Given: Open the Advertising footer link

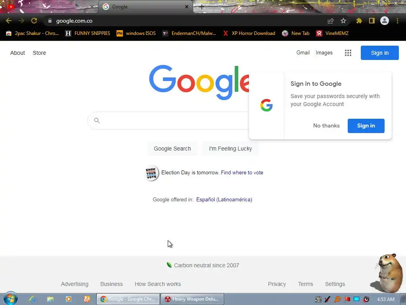Looking at the screenshot, I should (75, 284).
